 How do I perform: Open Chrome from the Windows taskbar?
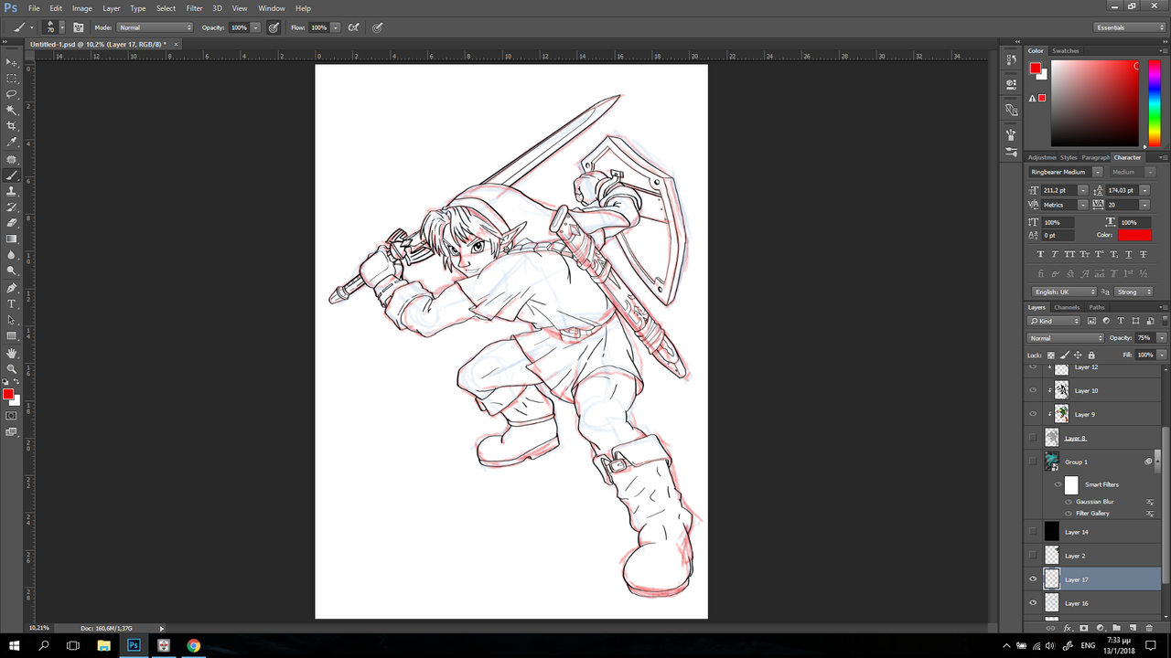click(x=193, y=645)
